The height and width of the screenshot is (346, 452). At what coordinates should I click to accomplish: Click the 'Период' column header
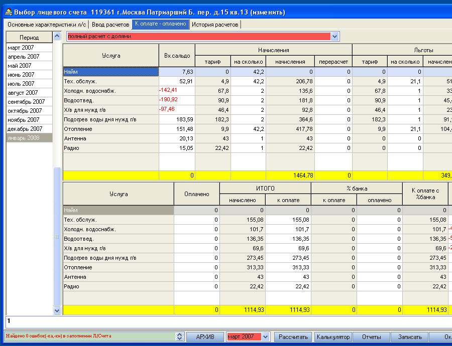[29, 38]
